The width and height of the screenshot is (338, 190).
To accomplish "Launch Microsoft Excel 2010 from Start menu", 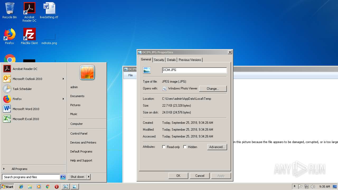I will [34, 119].
